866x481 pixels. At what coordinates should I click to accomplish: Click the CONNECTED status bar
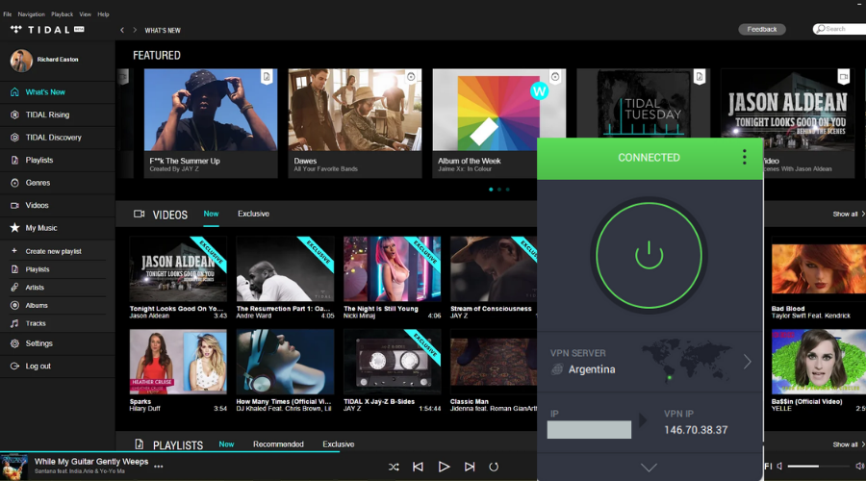649,158
